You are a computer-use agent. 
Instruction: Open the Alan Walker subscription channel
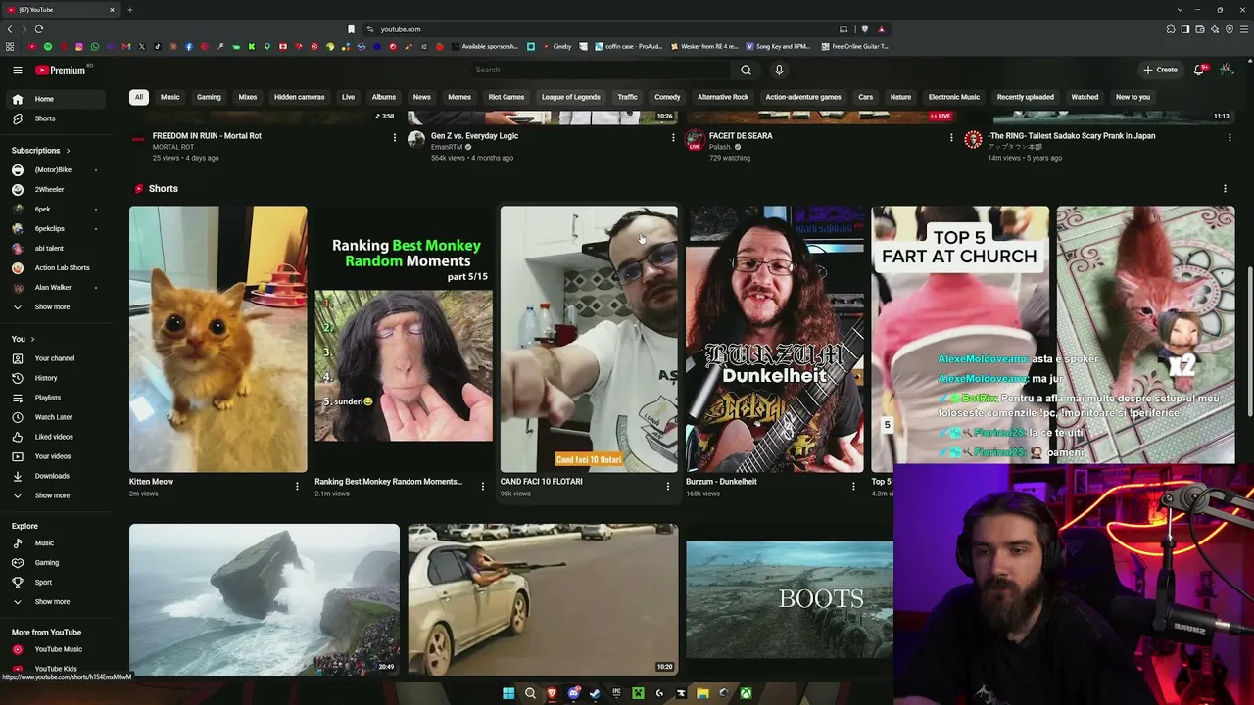(57, 288)
